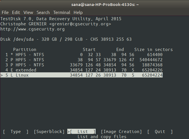Open the Edit menu
189x139 pixels.
click(x=16, y=13)
